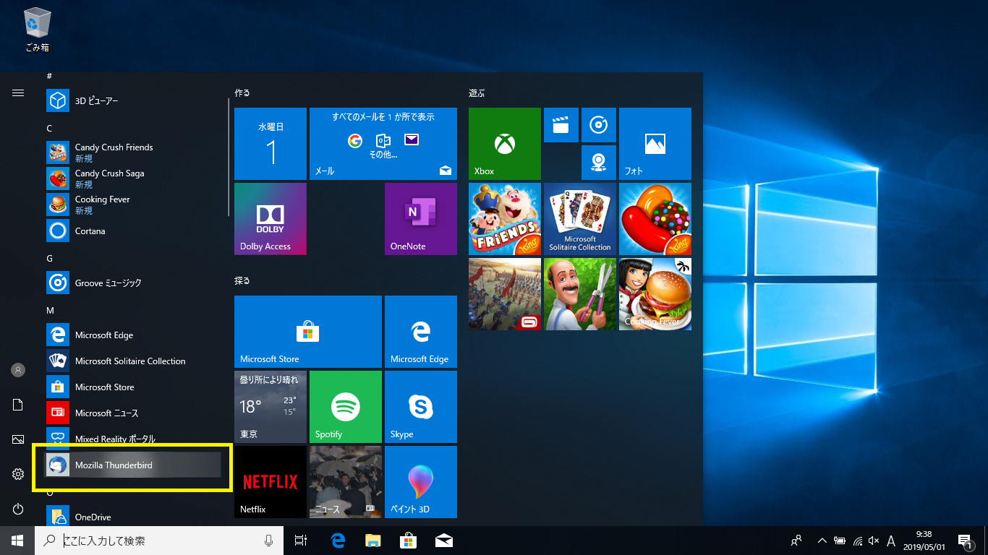Open the small Maps pin tile
The width and height of the screenshot is (988, 555).
tap(599, 163)
